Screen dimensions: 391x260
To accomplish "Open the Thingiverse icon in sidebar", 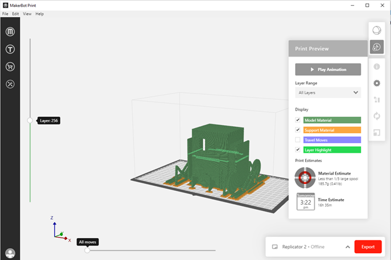I will [x=10, y=49].
